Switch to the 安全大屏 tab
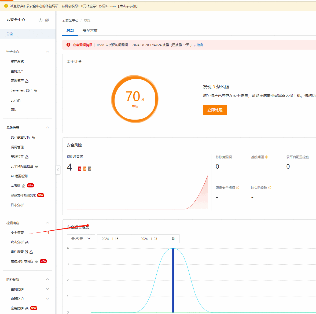The height and width of the screenshot is (314, 316). click(90, 30)
